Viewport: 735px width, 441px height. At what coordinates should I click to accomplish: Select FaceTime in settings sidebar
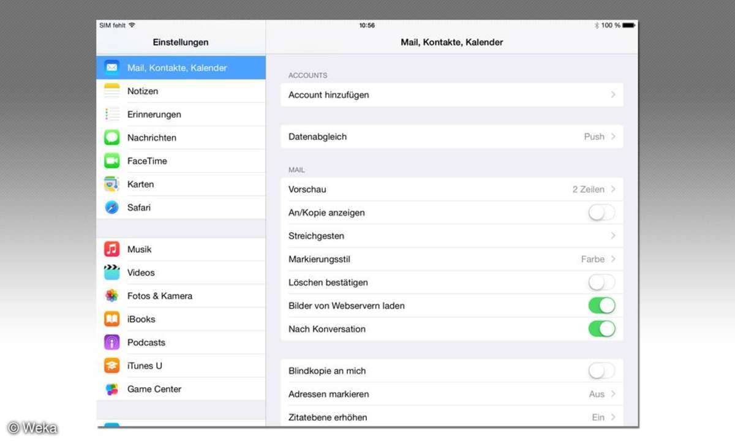click(181, 160)
